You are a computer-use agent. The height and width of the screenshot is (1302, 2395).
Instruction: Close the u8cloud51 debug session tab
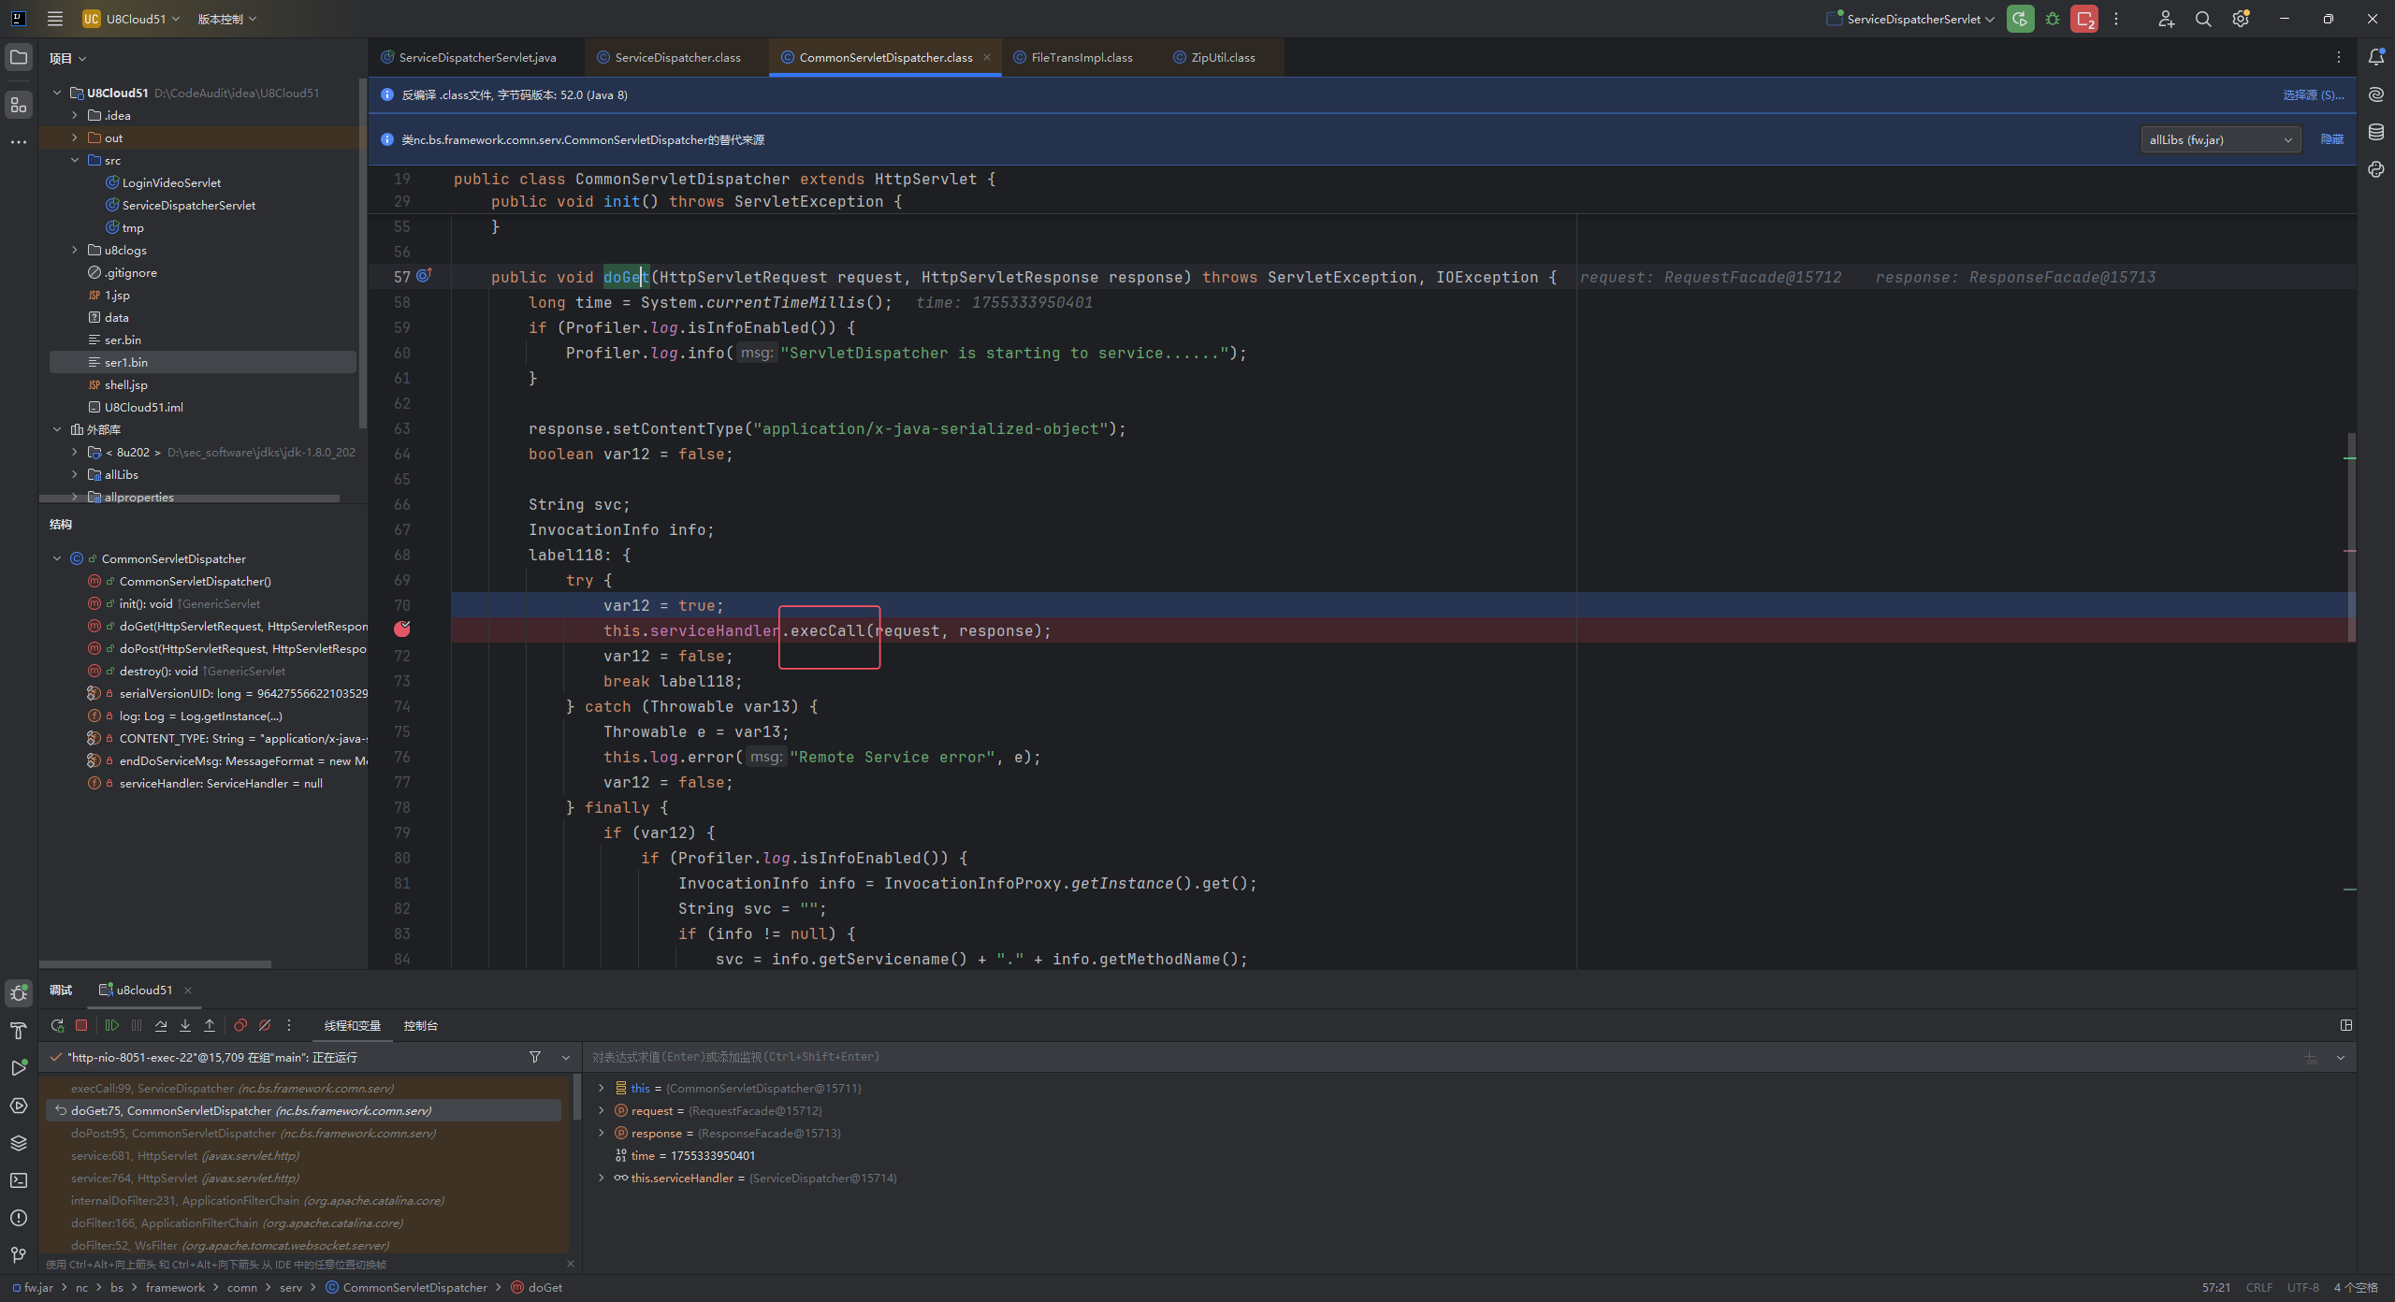[188, 990]
